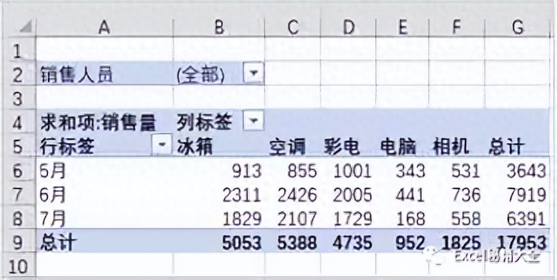Click the cell with value 736
Viewport: 557px width, 280px height.
pos(456,195)
